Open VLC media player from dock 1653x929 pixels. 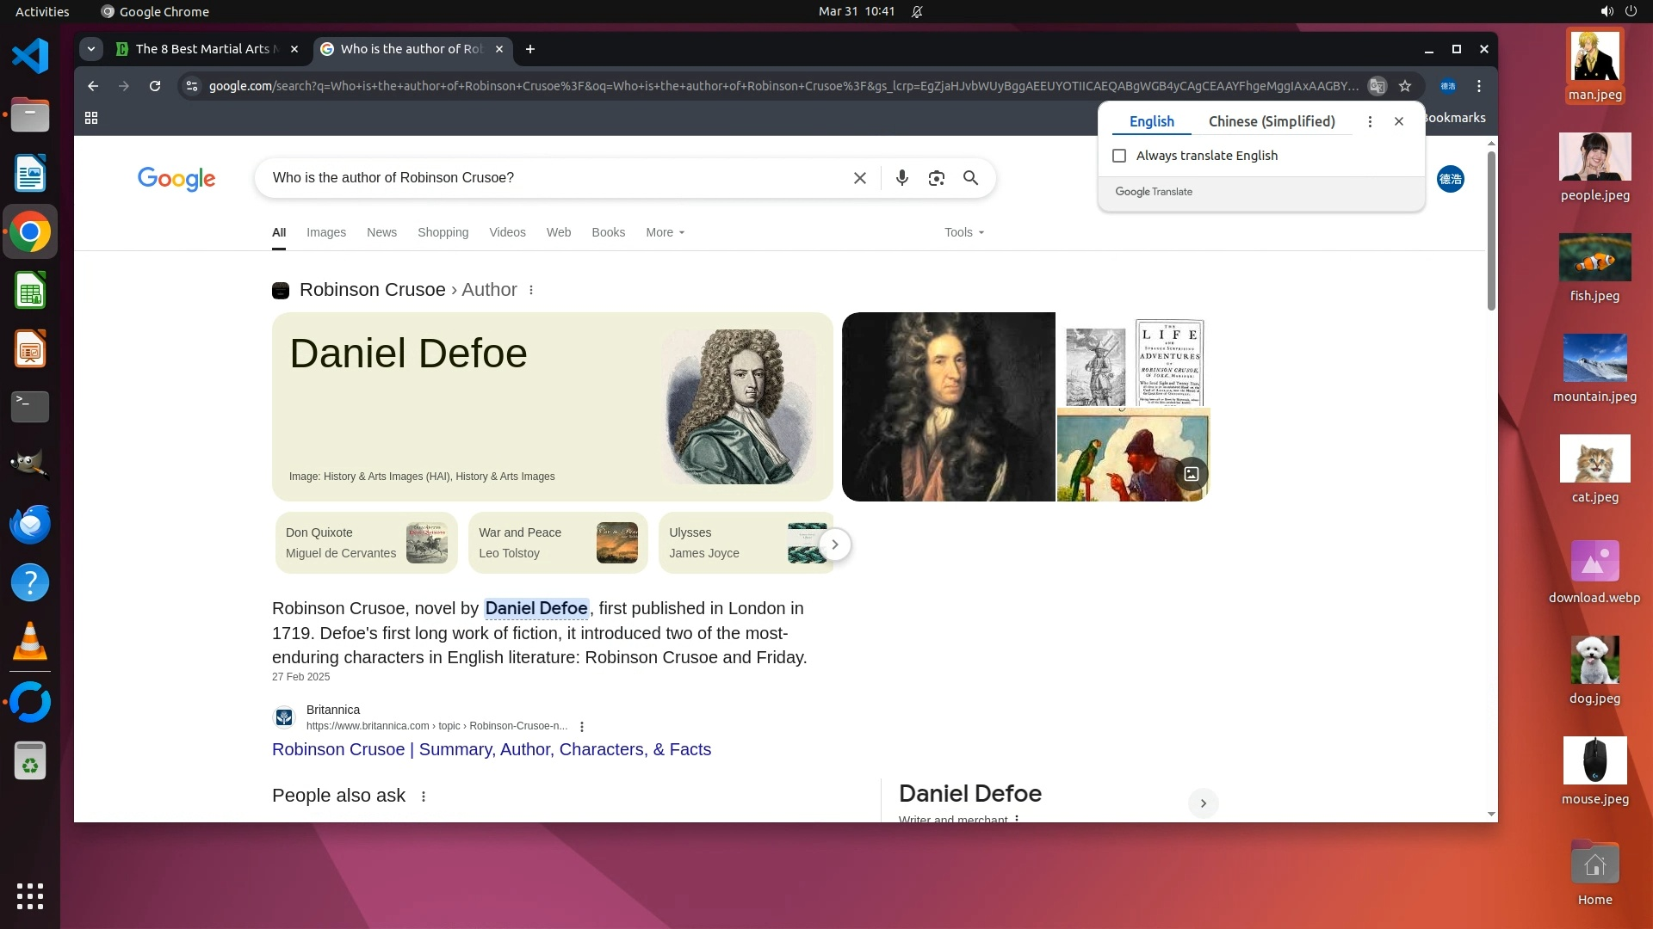click(x=30, y=642)
